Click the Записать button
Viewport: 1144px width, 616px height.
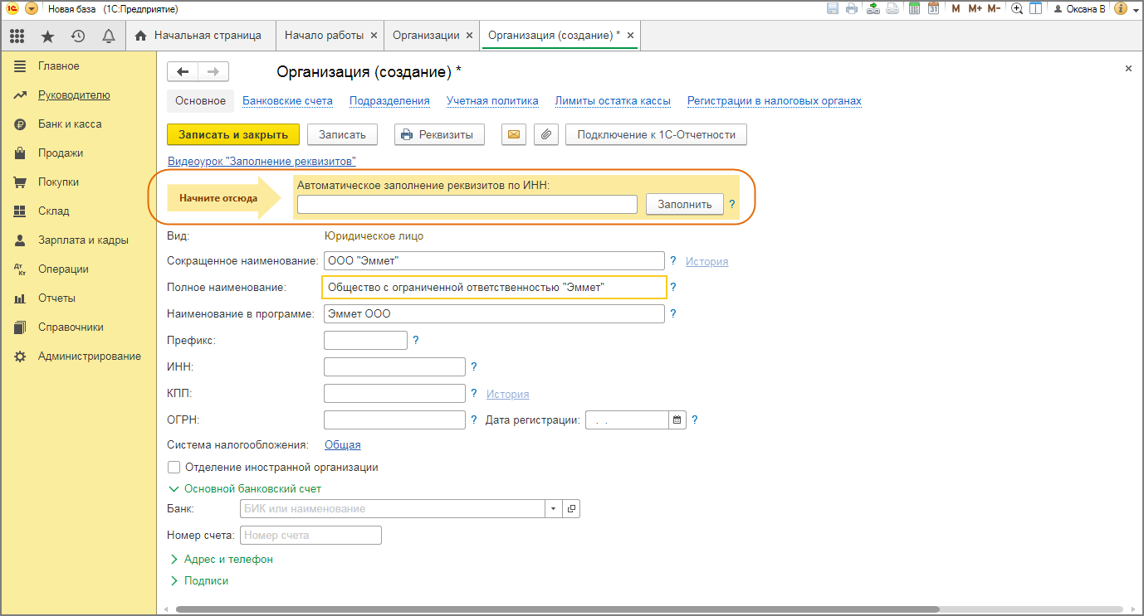click(x=342, y=134)
